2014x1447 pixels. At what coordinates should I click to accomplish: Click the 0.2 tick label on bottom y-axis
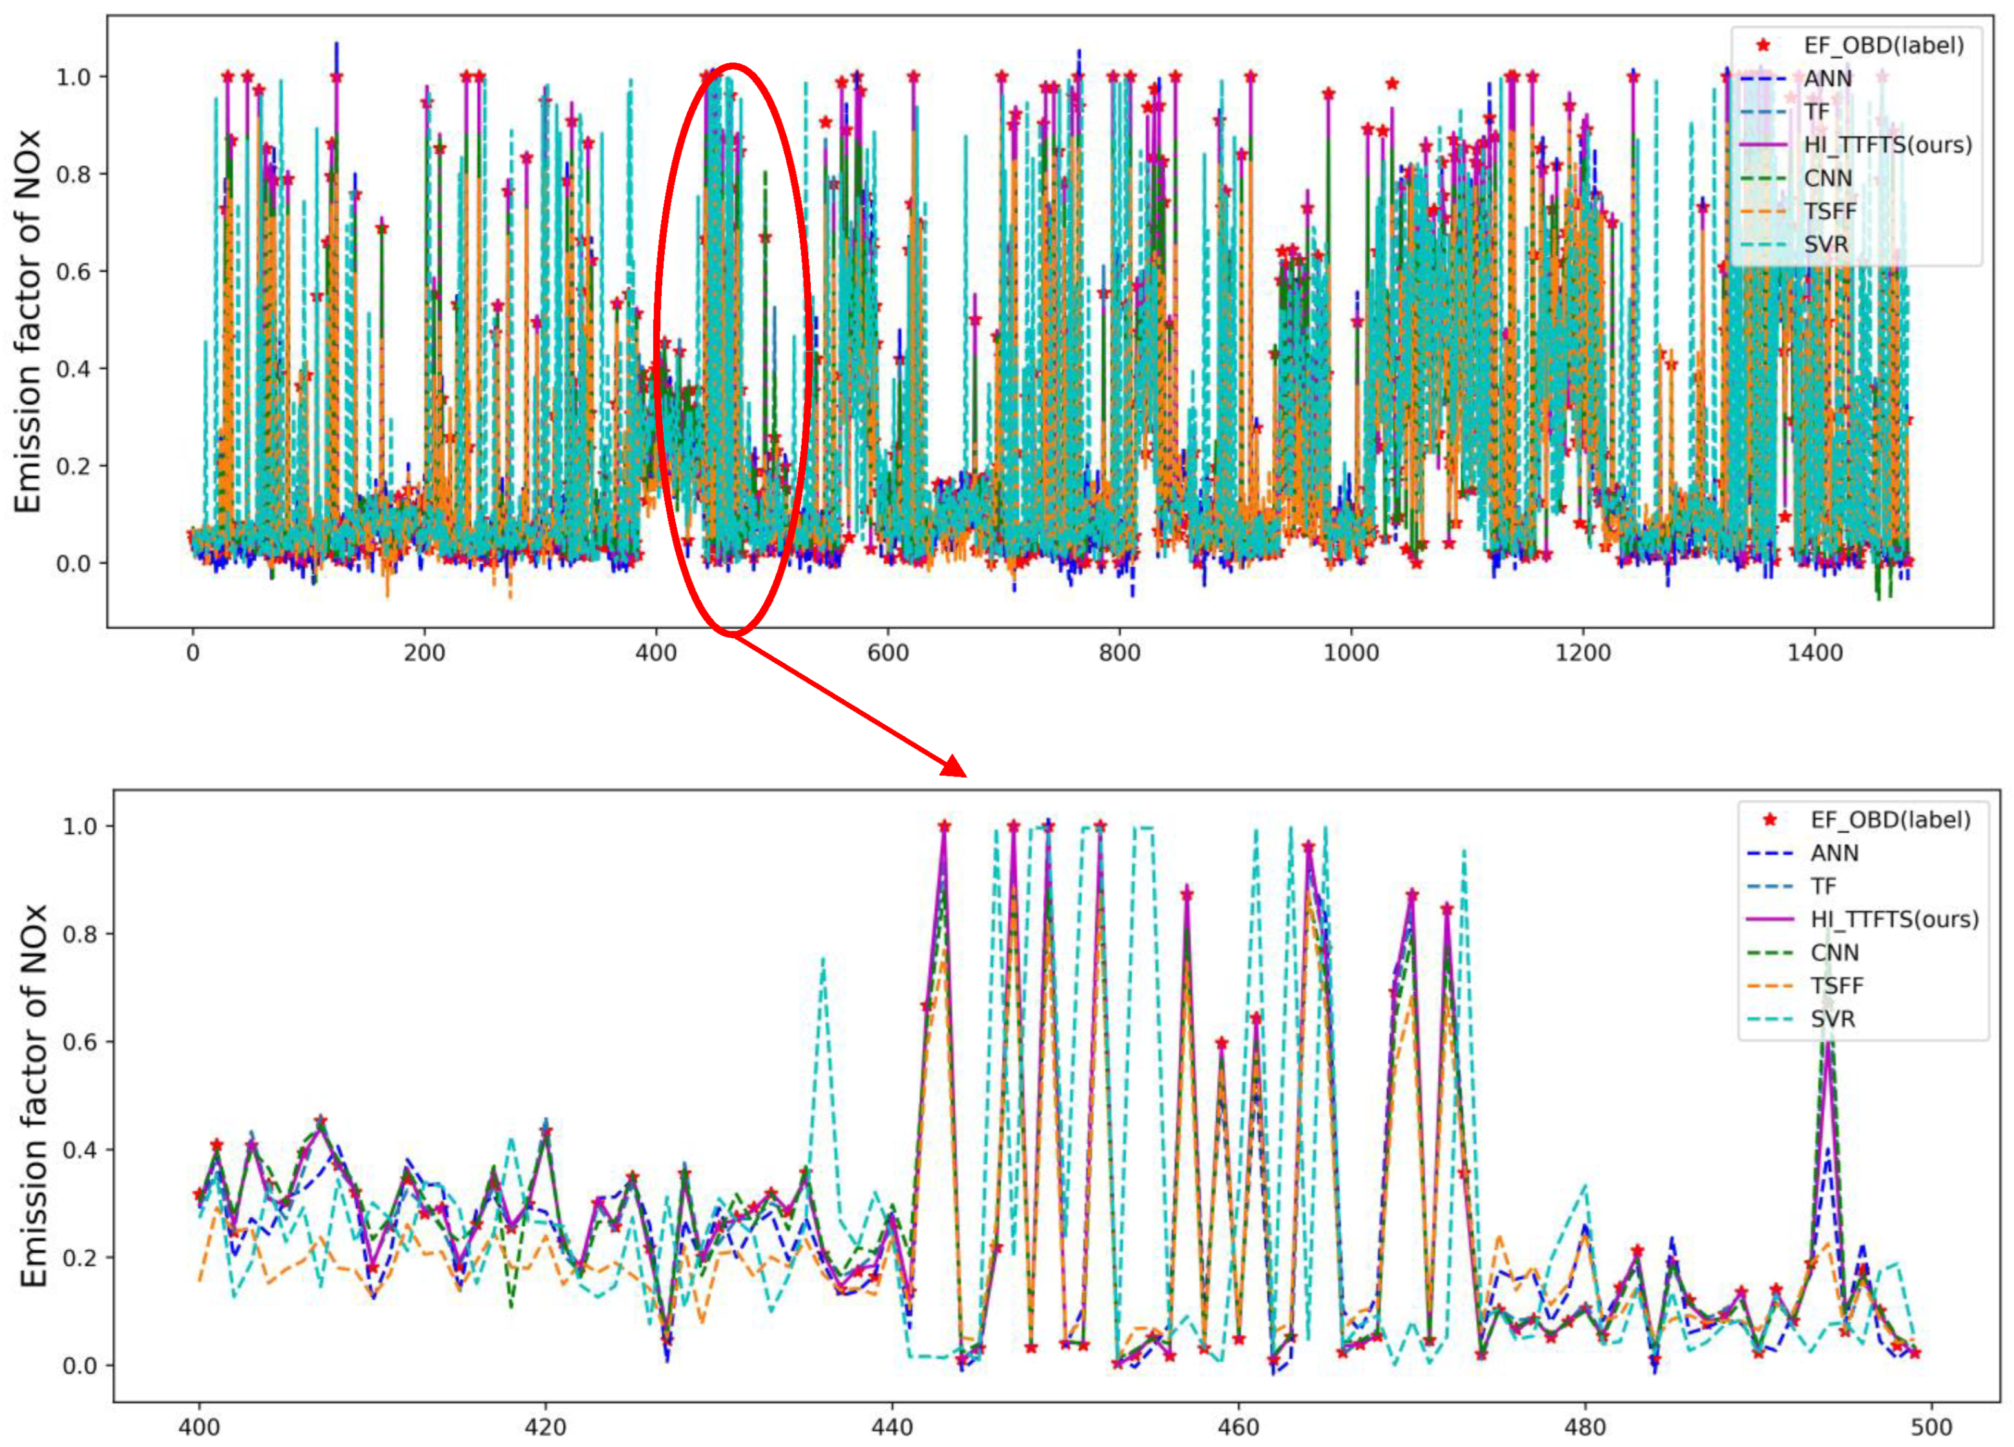(80, 1259)
